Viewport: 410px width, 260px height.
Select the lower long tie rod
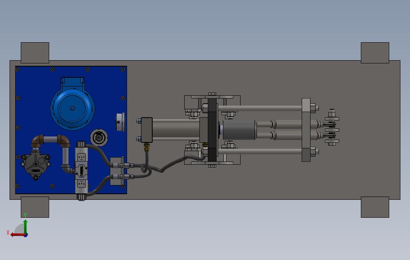(x=260, y=151)
